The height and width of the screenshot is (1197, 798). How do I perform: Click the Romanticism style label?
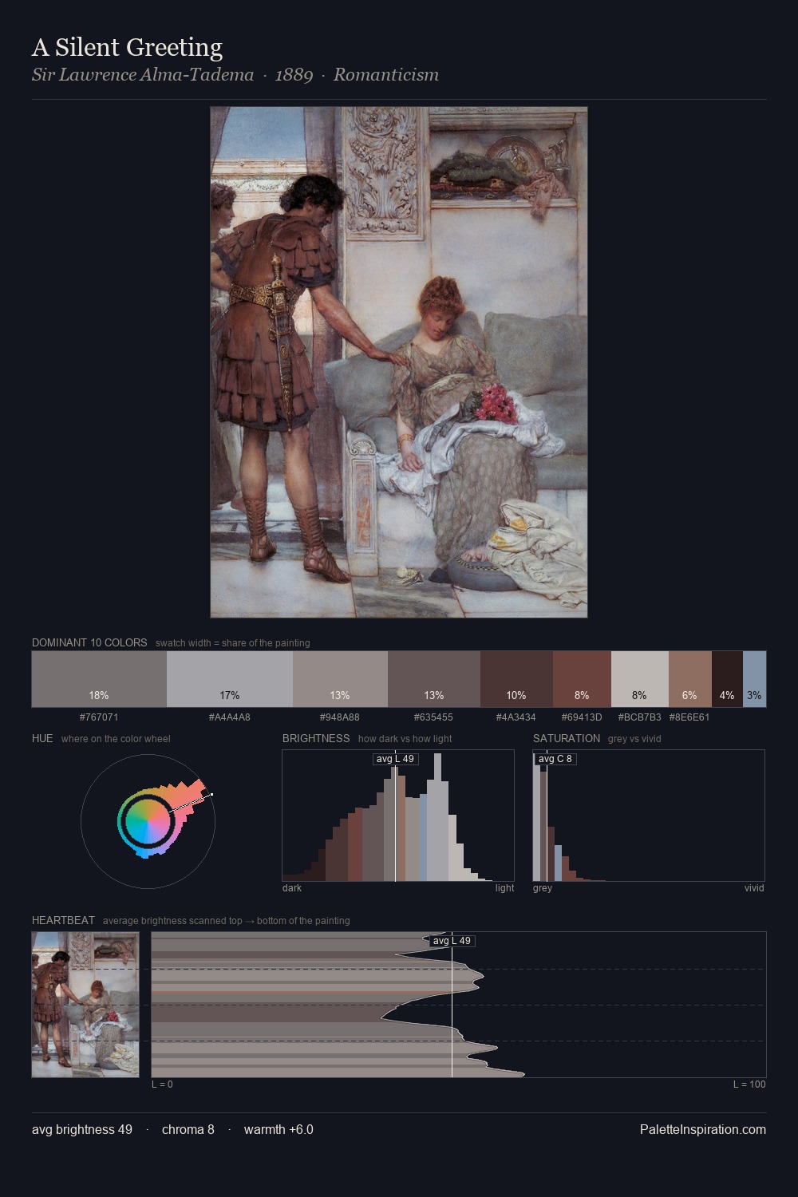pyautogui.click(x=386, y=75)
